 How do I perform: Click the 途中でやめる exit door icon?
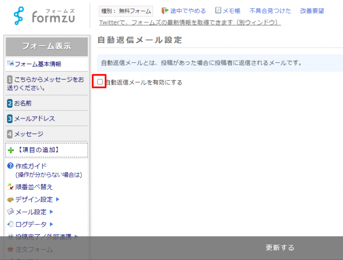(x=165, y=11)
